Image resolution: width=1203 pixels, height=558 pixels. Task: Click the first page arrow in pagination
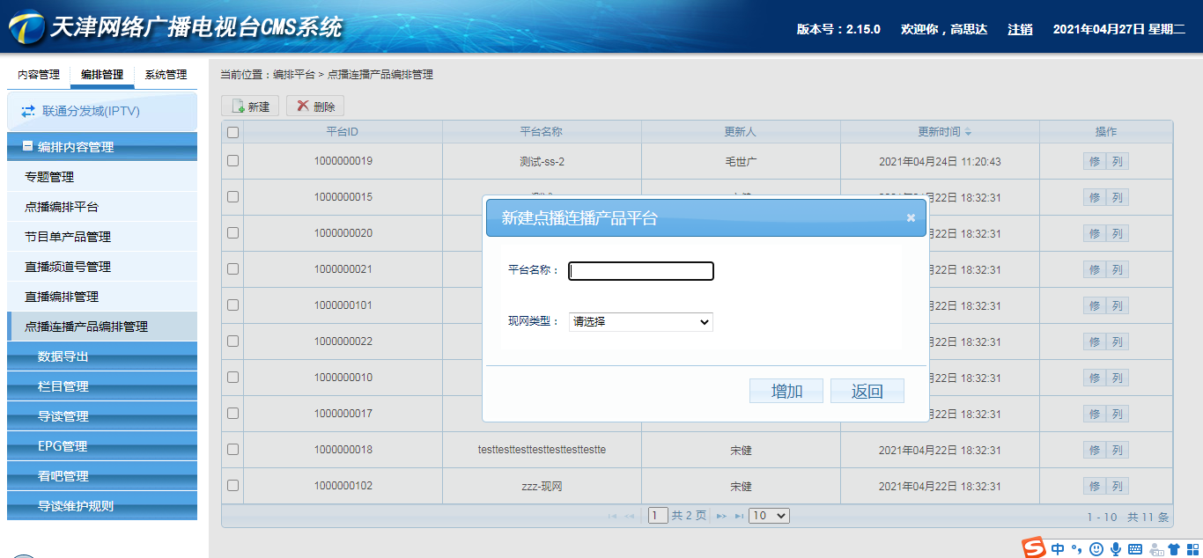pyautogui.click(x=612, y=517)
